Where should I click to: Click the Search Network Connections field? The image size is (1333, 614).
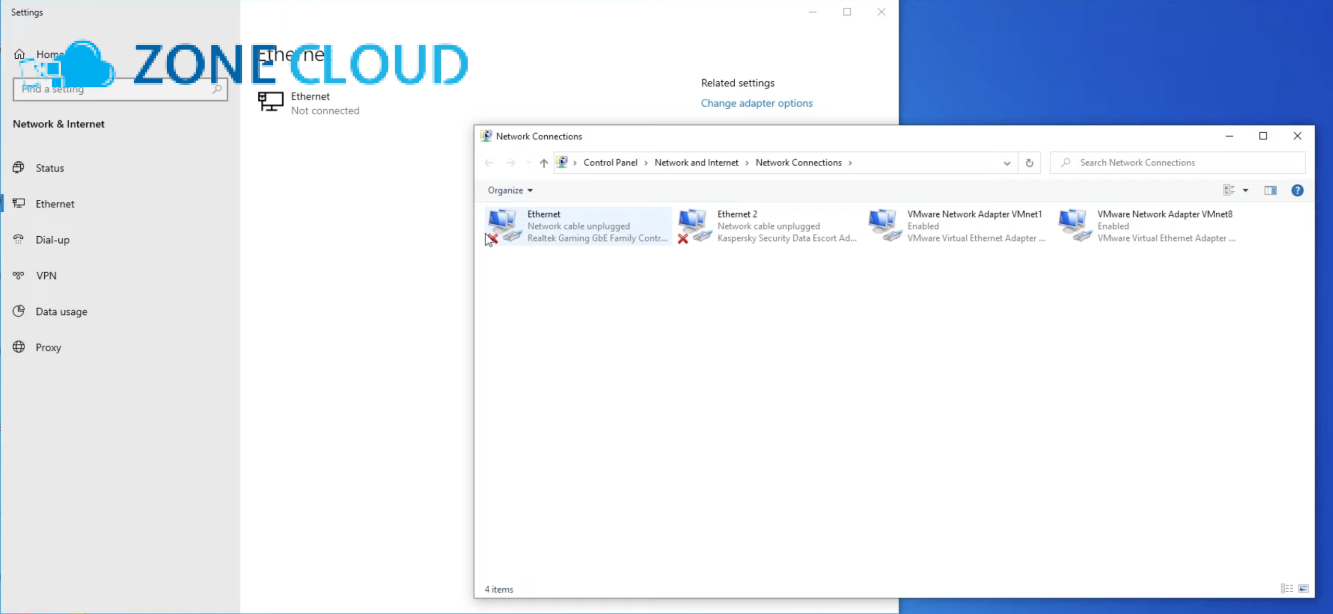point(1178,163)
